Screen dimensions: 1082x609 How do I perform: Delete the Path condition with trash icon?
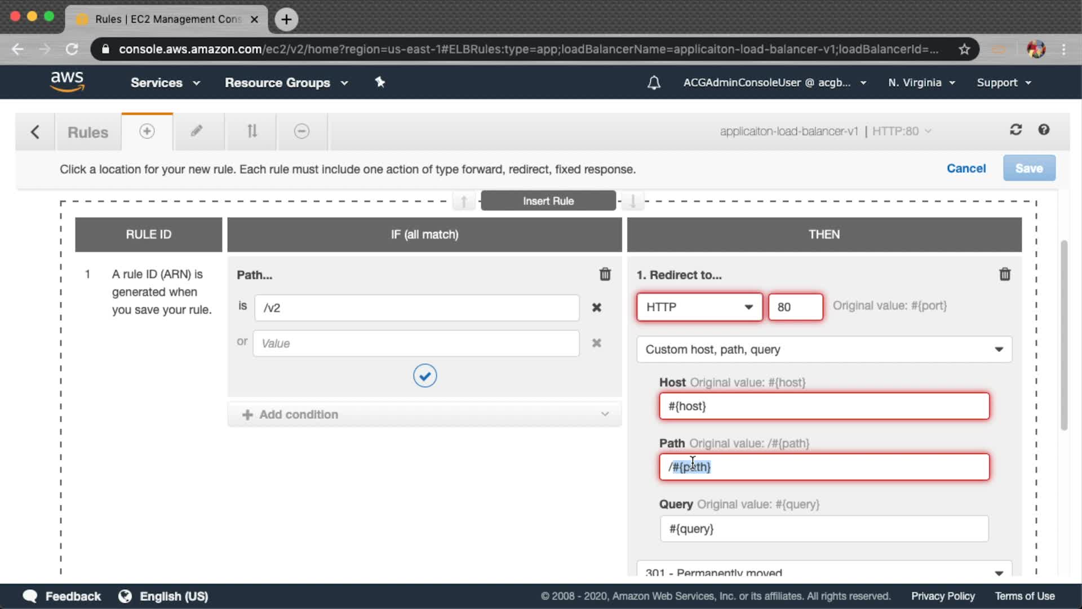pyautogui.click(x=605, y=275)
